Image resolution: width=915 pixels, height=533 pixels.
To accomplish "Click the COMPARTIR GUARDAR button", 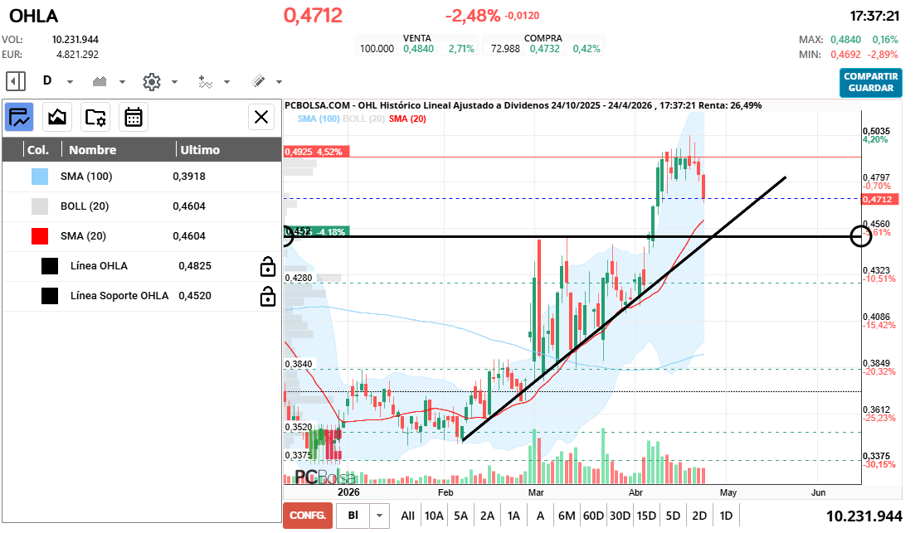I will pos(871,82).
